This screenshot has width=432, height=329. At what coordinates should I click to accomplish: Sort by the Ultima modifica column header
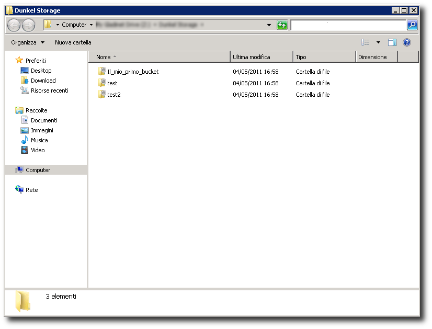point(262,57)
